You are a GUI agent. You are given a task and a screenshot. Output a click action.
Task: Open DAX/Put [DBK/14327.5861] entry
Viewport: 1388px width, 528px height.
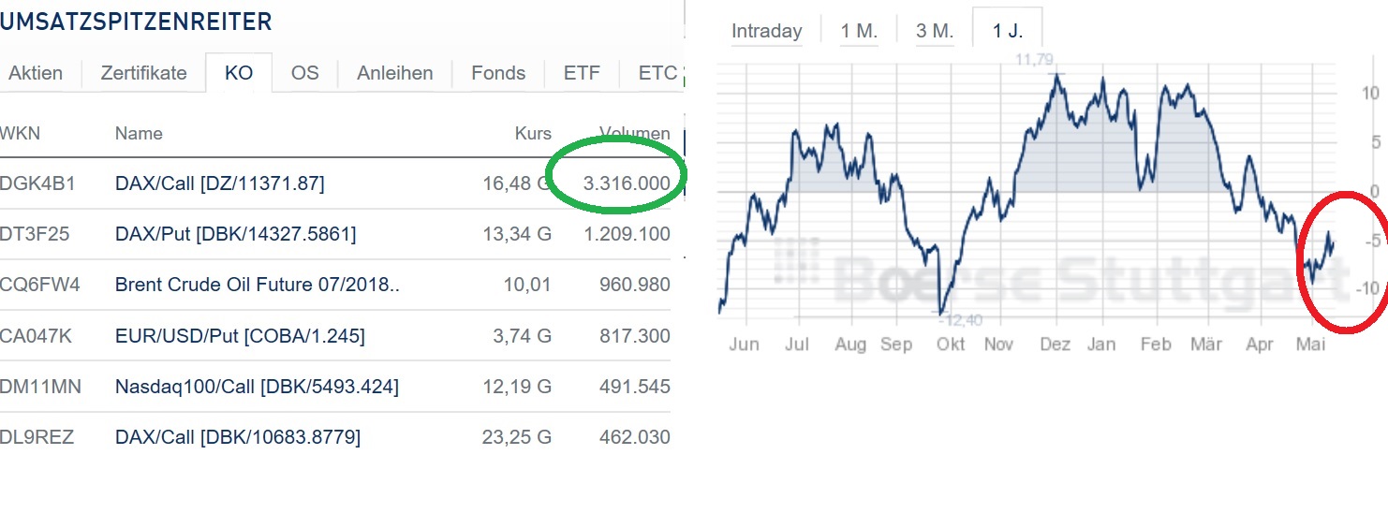235,234
